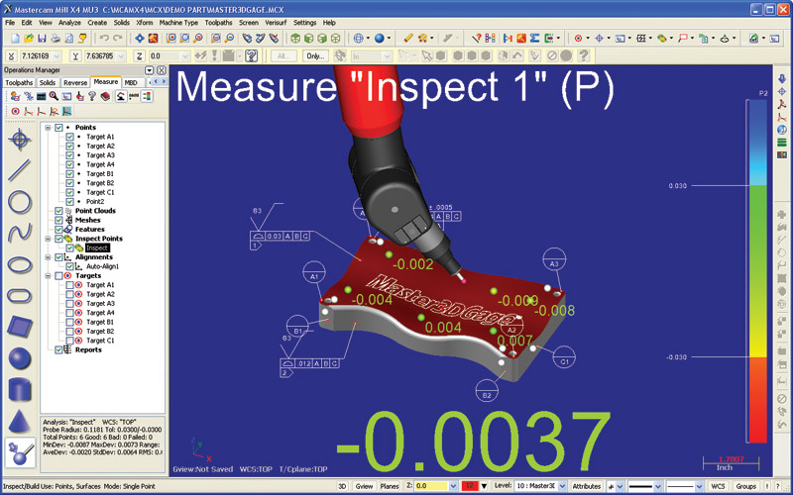Collapse the Inspect Points tree node

coord(48,239)
